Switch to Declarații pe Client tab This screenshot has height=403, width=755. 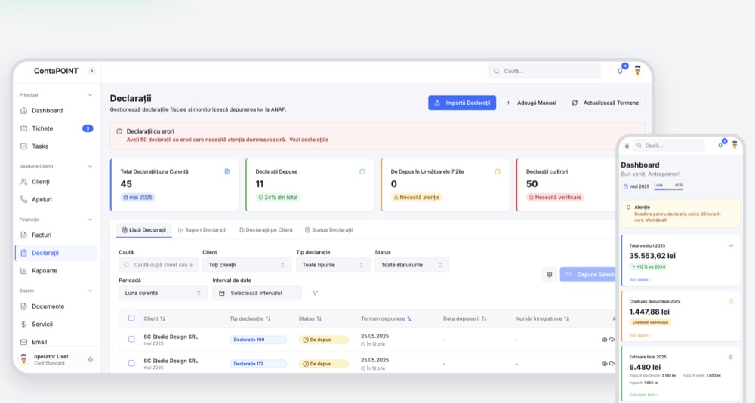[265, 230]
